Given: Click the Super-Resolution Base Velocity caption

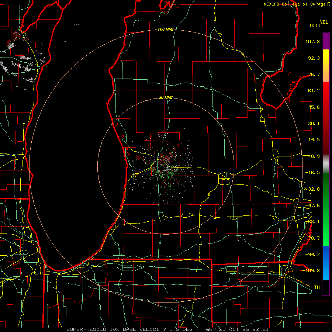Looking at the screenshot, I should (167, 329).
